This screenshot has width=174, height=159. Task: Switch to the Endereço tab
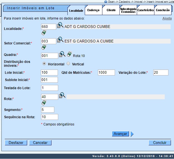click(x=93, y=10)
